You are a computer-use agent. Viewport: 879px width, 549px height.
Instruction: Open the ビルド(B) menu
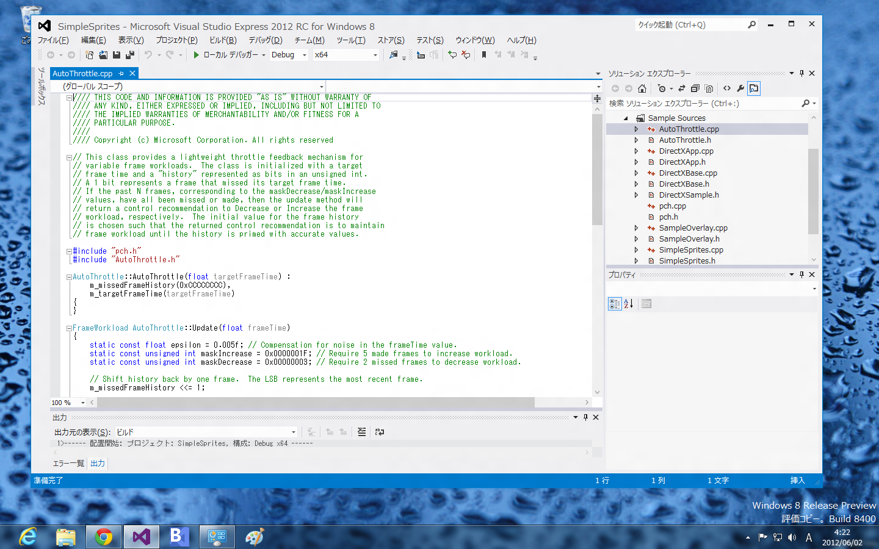[222, 40]
